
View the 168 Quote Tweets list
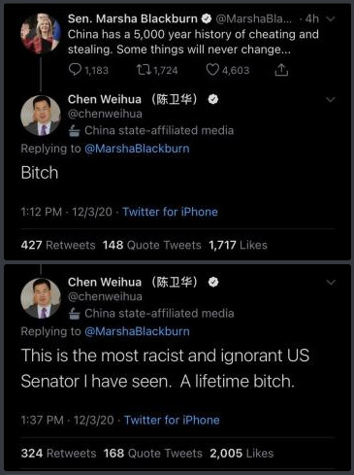coord(153,454)
